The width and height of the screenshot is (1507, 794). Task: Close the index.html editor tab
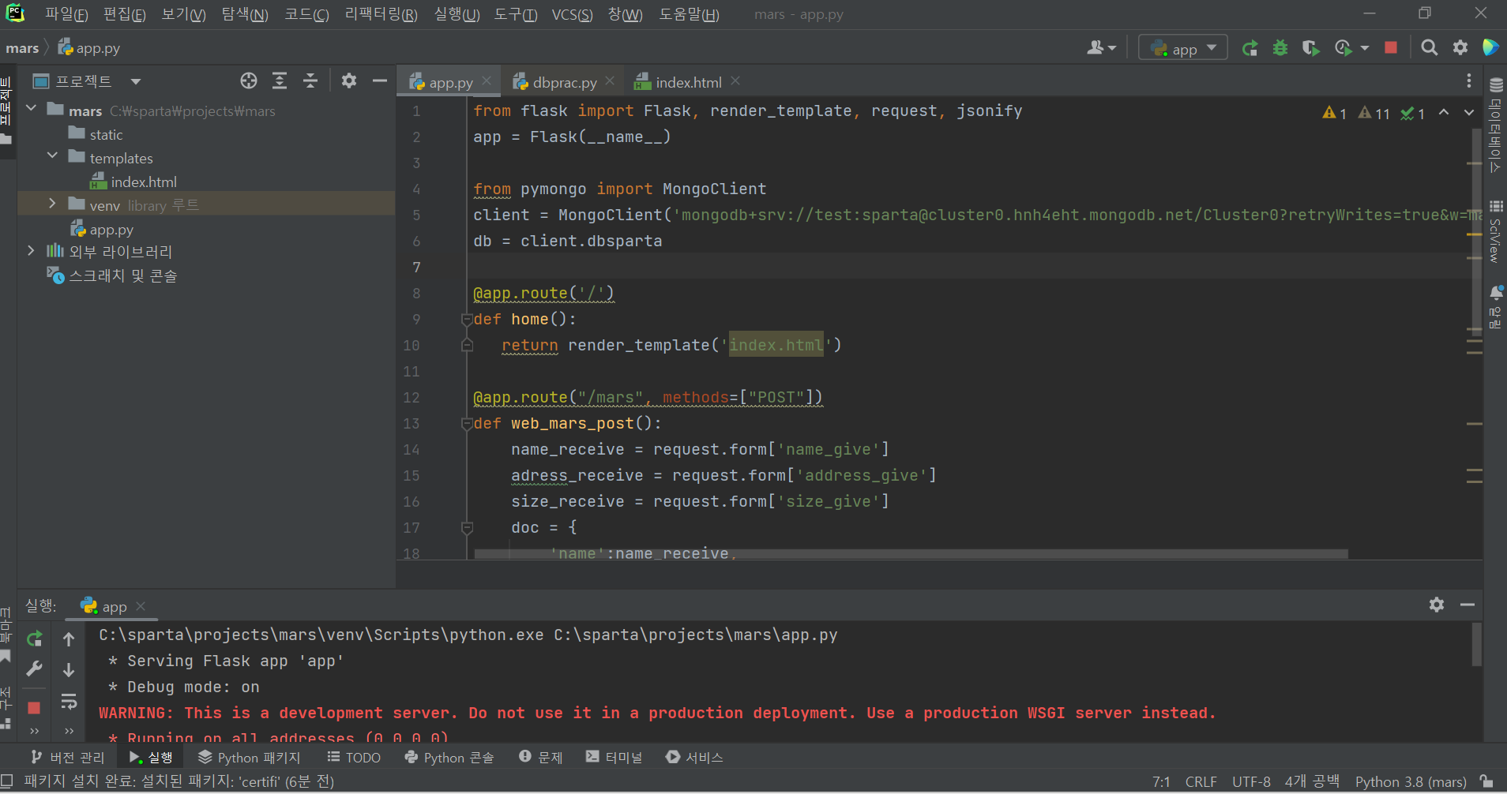pyautogui.click(x=735, y=81)
